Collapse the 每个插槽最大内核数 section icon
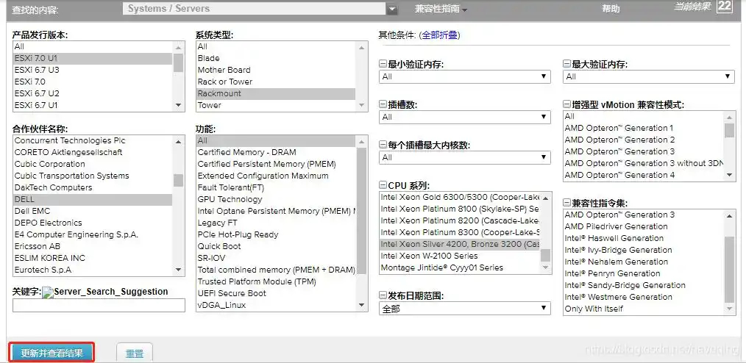This screenshot has width=746, height=363. pos(383,145)
